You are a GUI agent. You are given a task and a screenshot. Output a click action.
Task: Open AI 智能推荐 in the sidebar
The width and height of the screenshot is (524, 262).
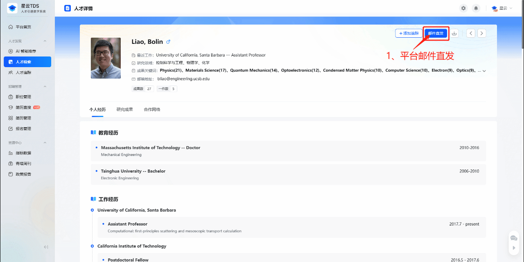coord(27,51)
